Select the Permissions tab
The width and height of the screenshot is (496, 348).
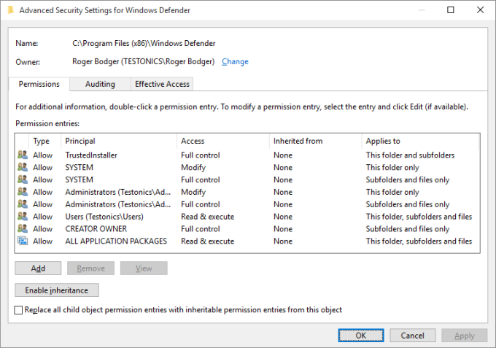click(39, 84)
